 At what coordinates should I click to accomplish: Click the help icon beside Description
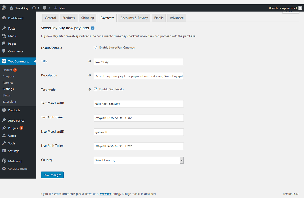tap(89, 75)
